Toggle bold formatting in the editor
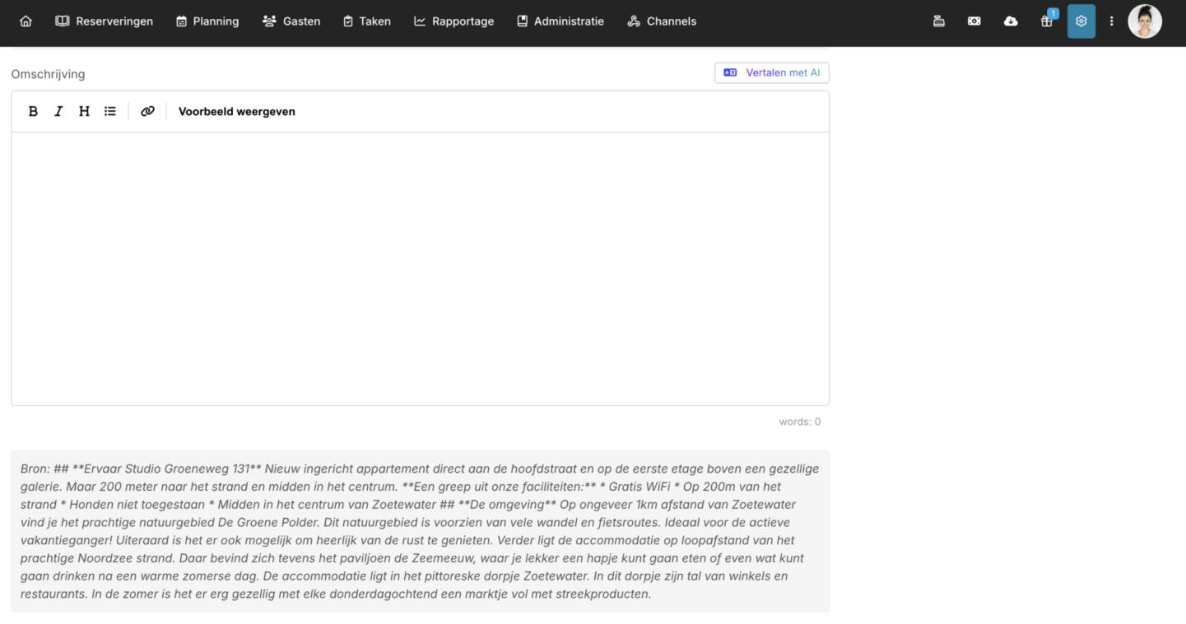The height and width of the screenshot is (624, 1186). (33, 111)
